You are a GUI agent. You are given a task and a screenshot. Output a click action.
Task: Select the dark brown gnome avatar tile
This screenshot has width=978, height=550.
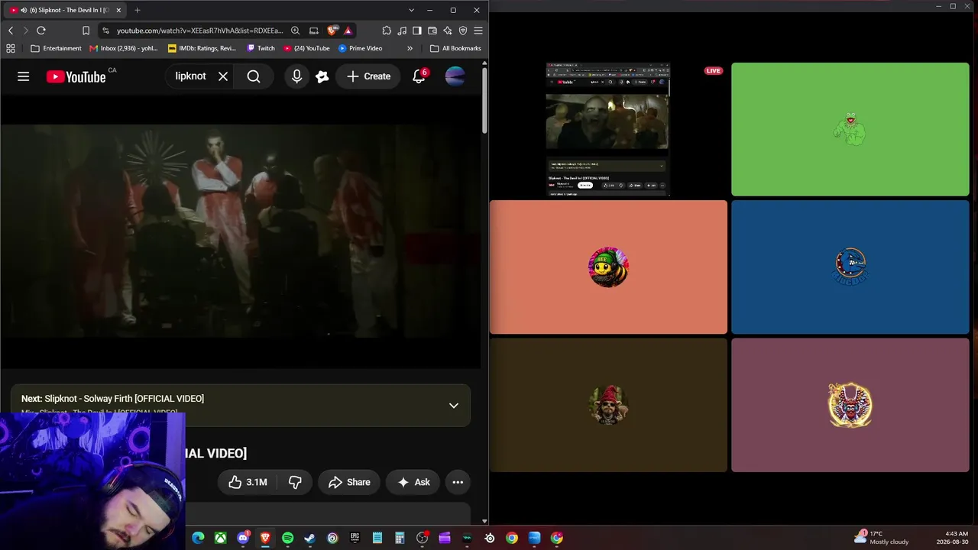coord(608,405)
